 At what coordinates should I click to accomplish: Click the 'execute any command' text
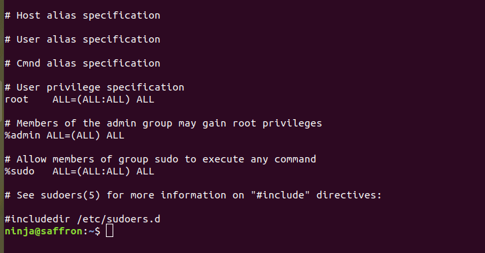pos(259,159)
